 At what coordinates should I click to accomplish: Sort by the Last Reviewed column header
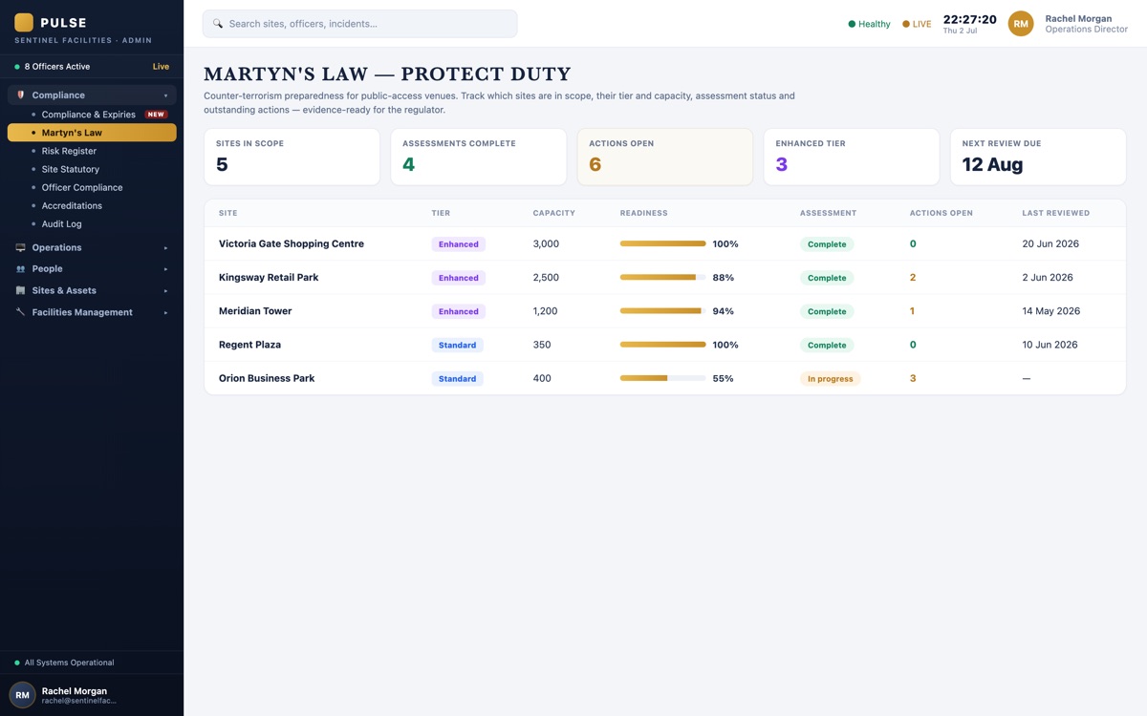pyautogui.click(x=1055, y=213)
